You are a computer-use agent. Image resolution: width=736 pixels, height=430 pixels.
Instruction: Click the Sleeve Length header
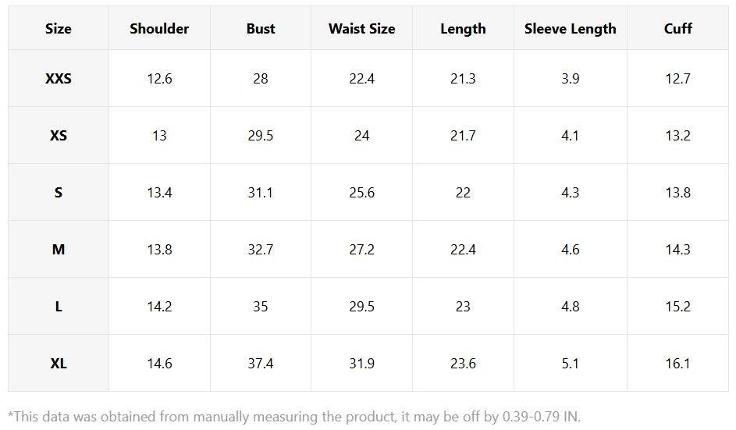click(x=570, y=29)
